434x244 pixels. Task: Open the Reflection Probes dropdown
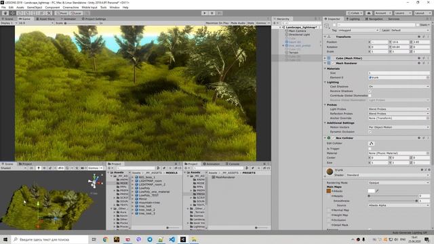click(399, 113)
